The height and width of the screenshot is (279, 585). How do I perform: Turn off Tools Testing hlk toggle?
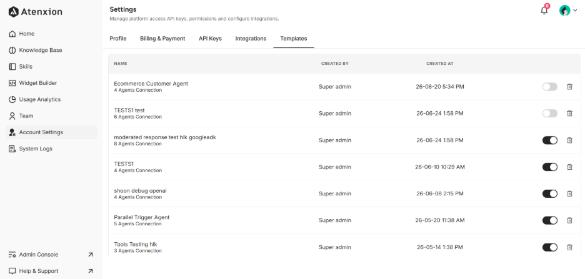pos(549,247)
